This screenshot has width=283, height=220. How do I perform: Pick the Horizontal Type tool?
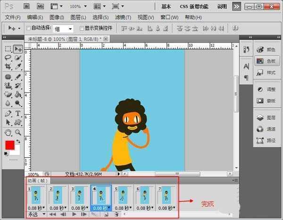click(18, 113)
